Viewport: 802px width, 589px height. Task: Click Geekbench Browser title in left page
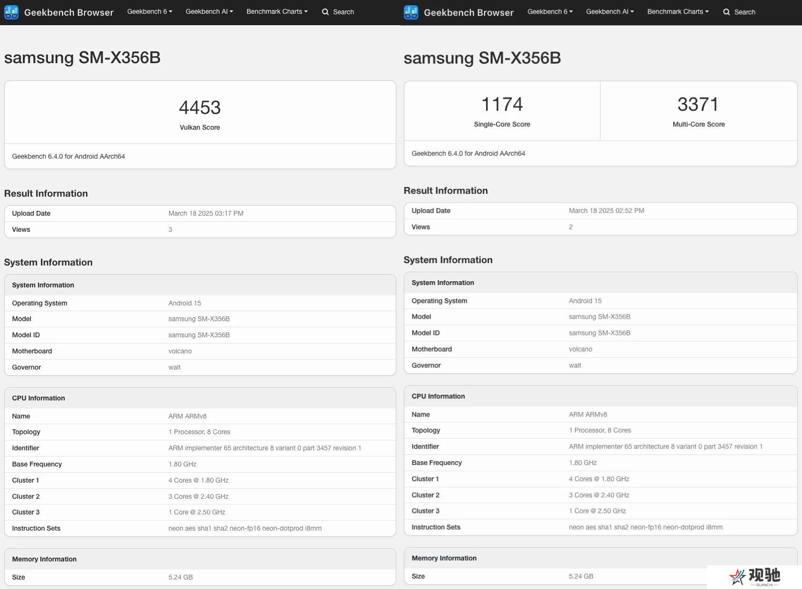[x=69, y=12]
